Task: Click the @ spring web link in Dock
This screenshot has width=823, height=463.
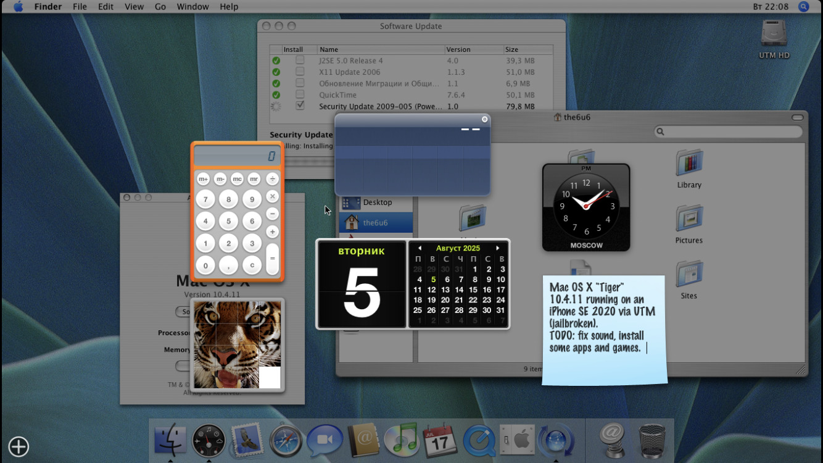Action: (613, 440)
